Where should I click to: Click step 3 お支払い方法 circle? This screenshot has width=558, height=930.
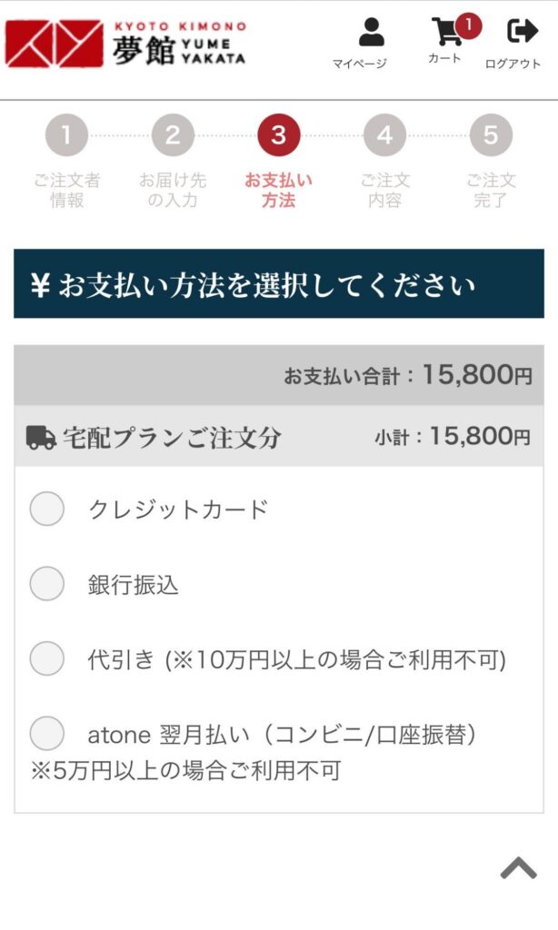point(278,136)
